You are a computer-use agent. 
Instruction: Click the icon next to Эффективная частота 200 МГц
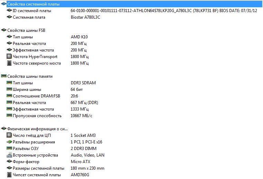(x=9, y=50)
